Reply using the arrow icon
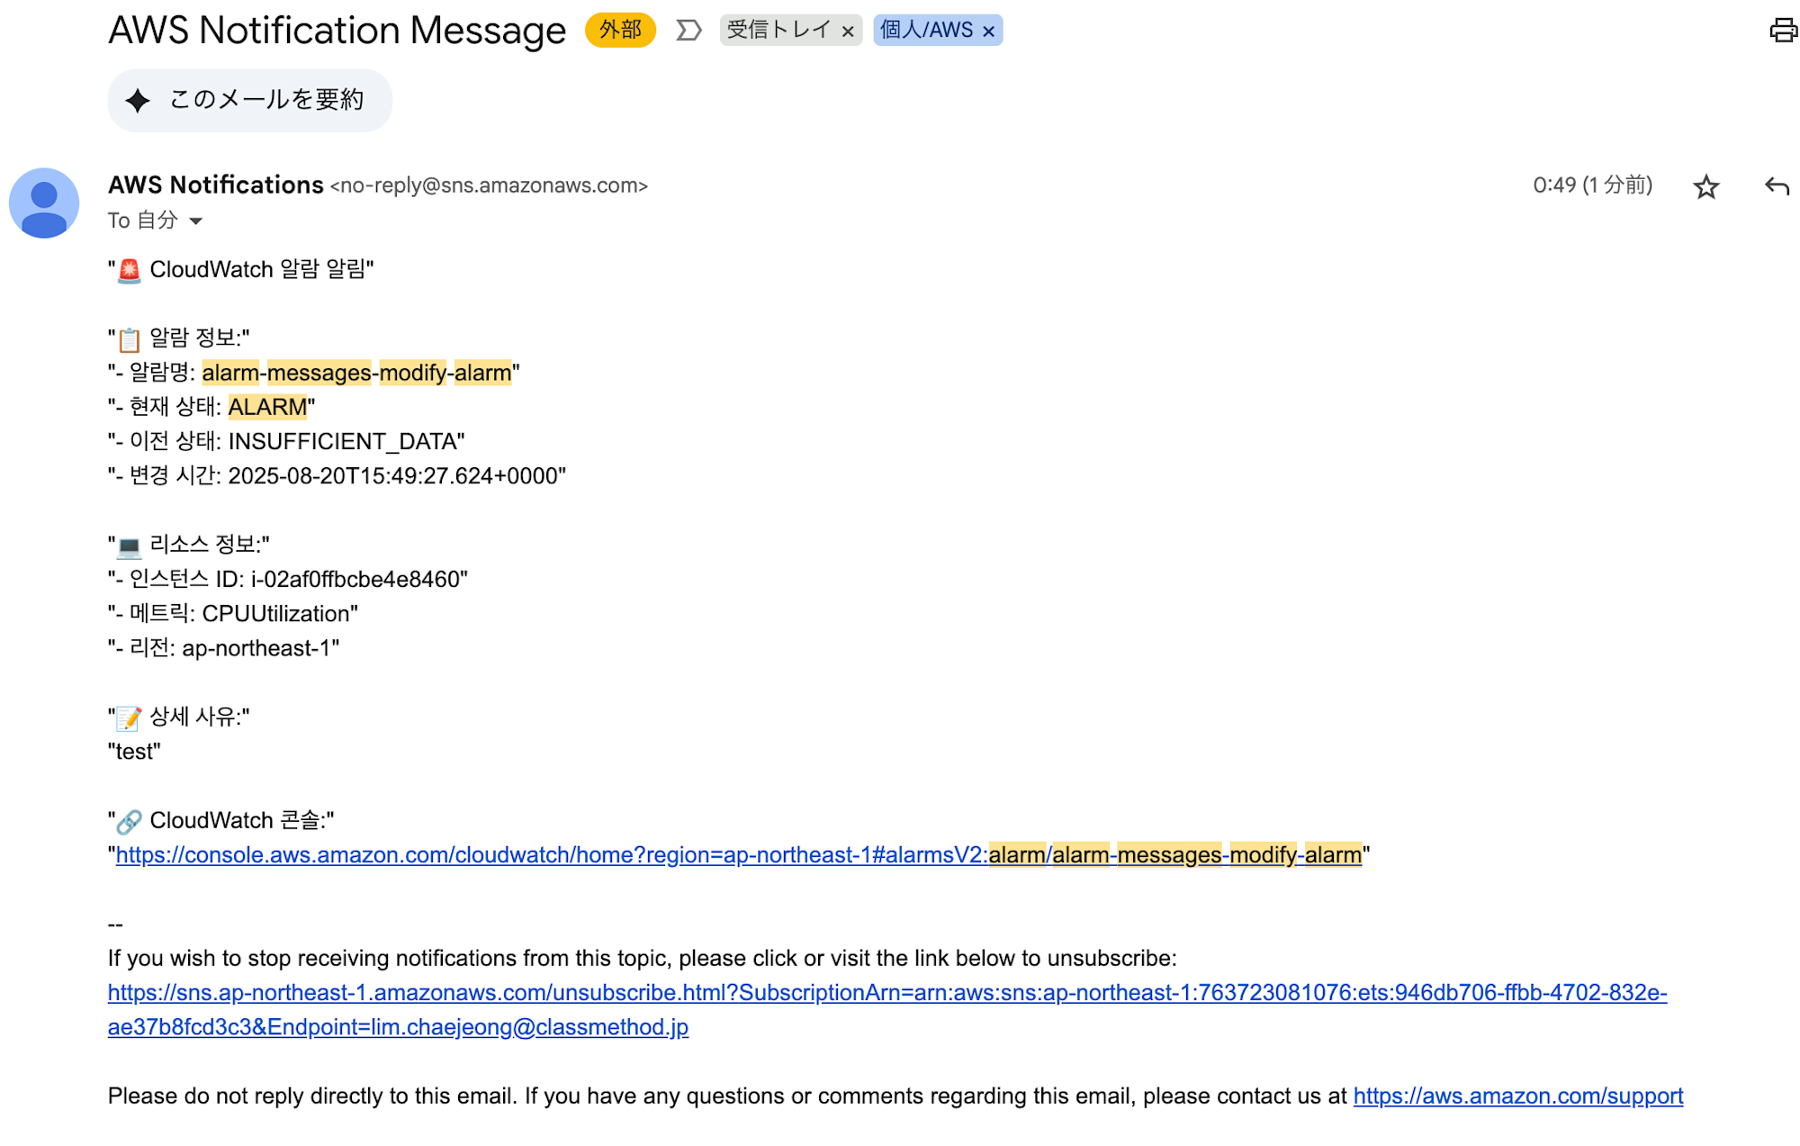Screen dimensions: 1800x1146 pyautogui.click(x=1777, y=186)
